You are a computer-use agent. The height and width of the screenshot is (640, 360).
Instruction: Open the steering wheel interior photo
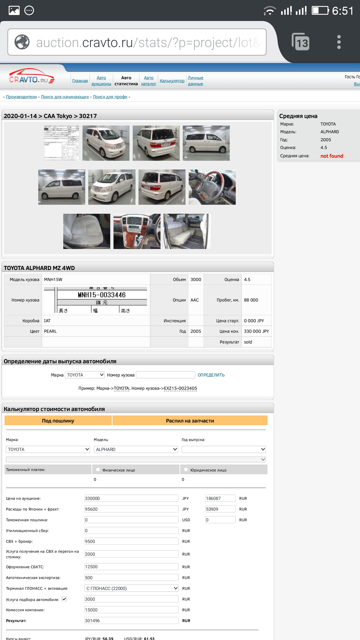(x=212, y=187)
